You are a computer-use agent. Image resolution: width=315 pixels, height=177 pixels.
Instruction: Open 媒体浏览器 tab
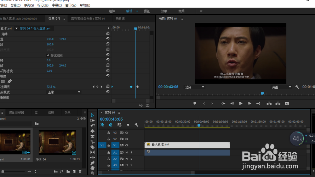point(16,113)
